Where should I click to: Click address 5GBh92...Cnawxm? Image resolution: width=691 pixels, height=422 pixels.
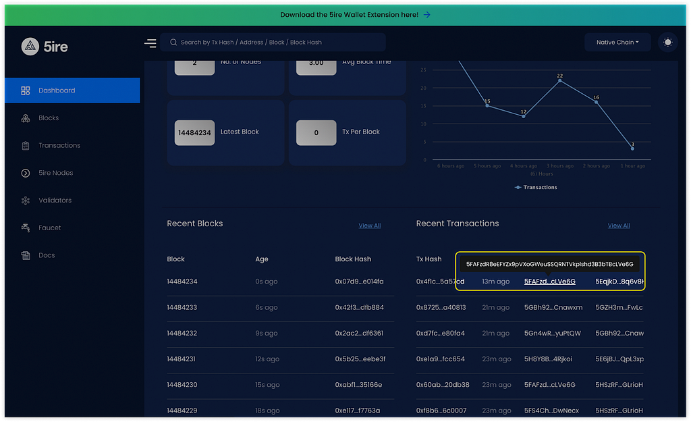click(553, 307)
